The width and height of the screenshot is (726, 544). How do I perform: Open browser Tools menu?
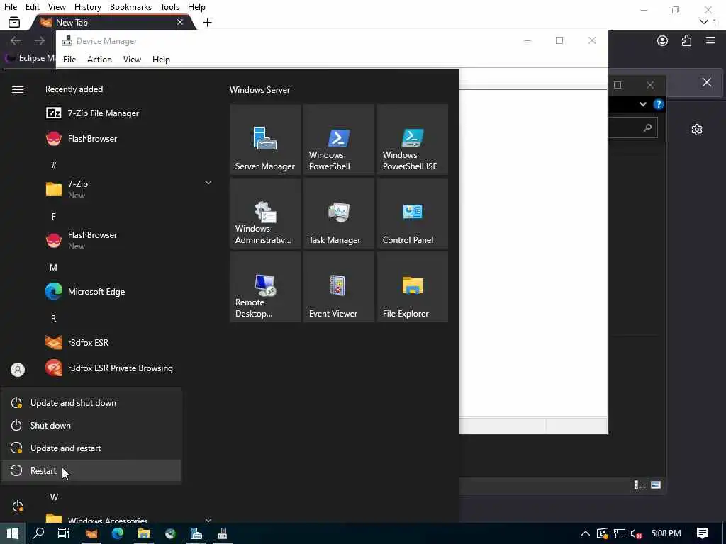coord(169,7)
